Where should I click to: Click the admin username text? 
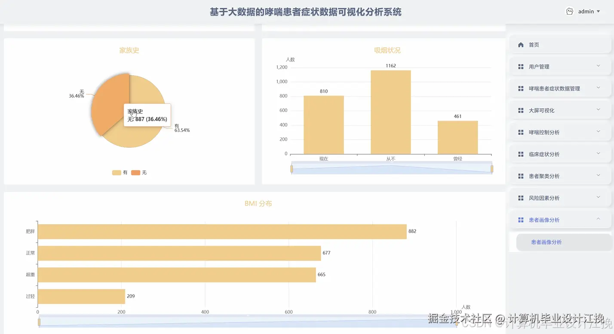pos(586,12)
